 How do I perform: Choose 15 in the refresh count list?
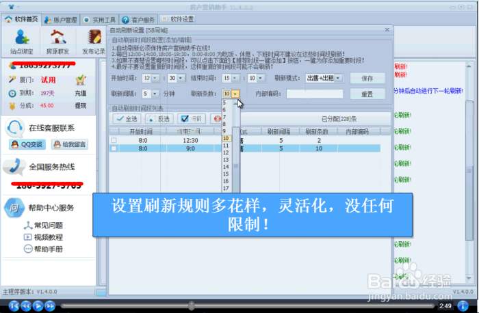[226, 174]
